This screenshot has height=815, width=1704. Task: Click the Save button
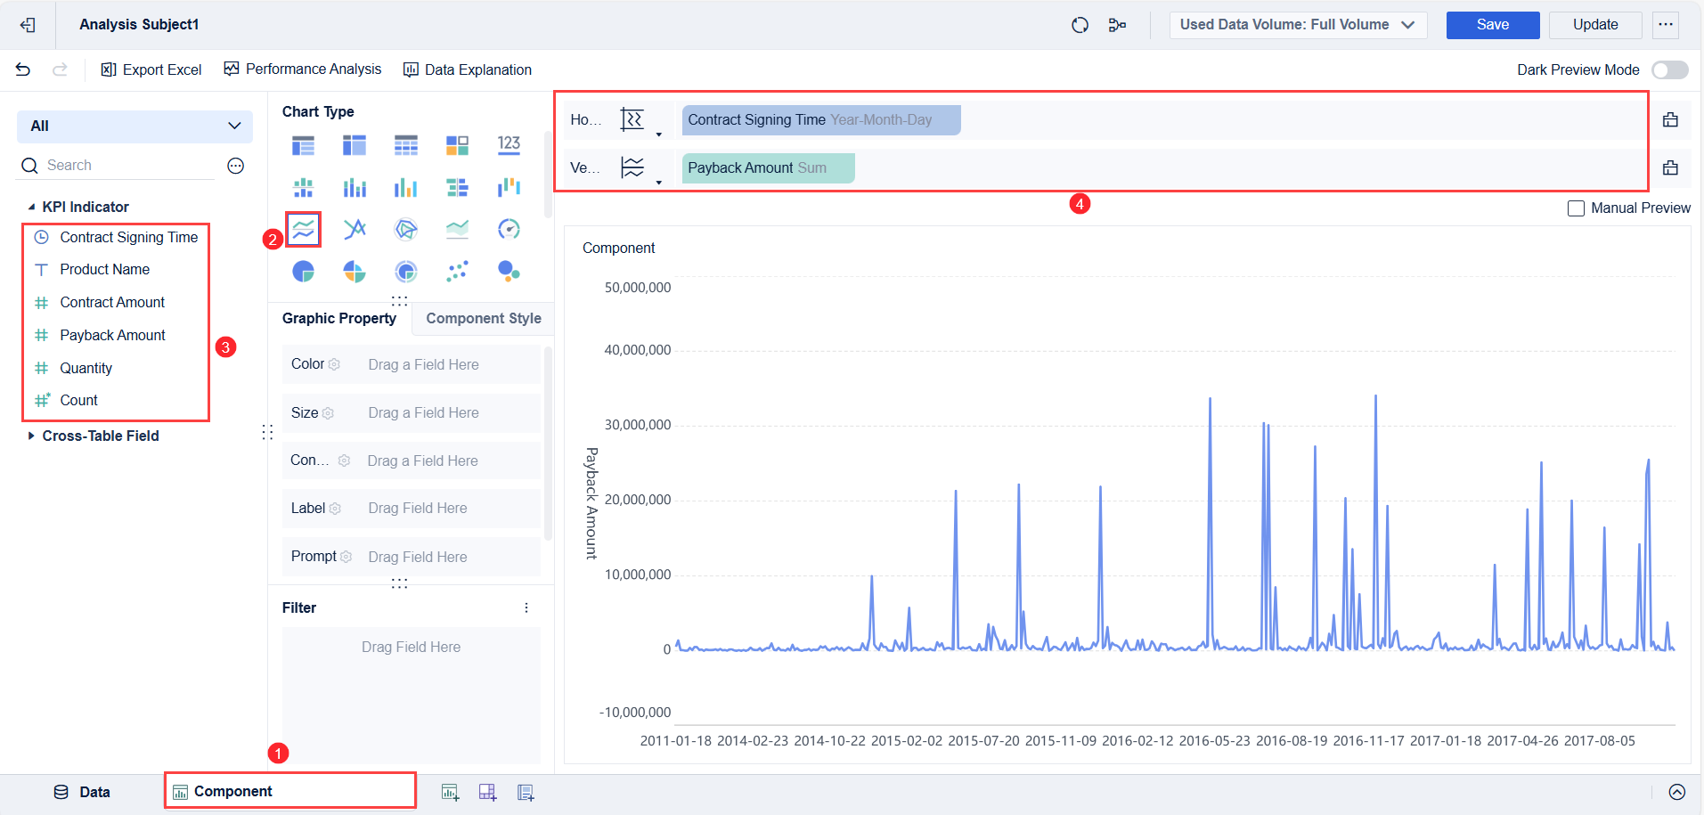(x=1493, y=25)
